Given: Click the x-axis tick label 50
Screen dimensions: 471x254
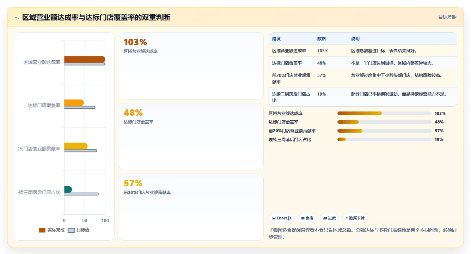Looking at the screenshot, I should [85, 220].
